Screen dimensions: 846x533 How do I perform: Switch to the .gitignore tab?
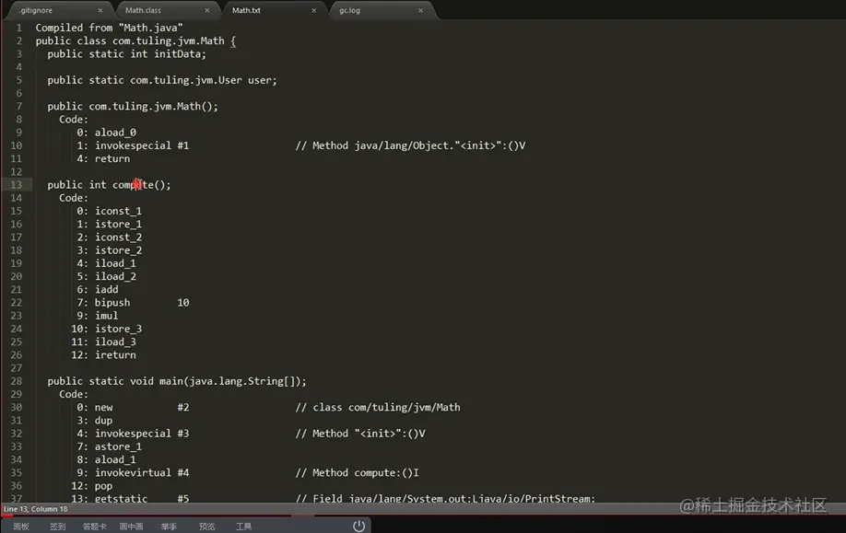(36, 10)
